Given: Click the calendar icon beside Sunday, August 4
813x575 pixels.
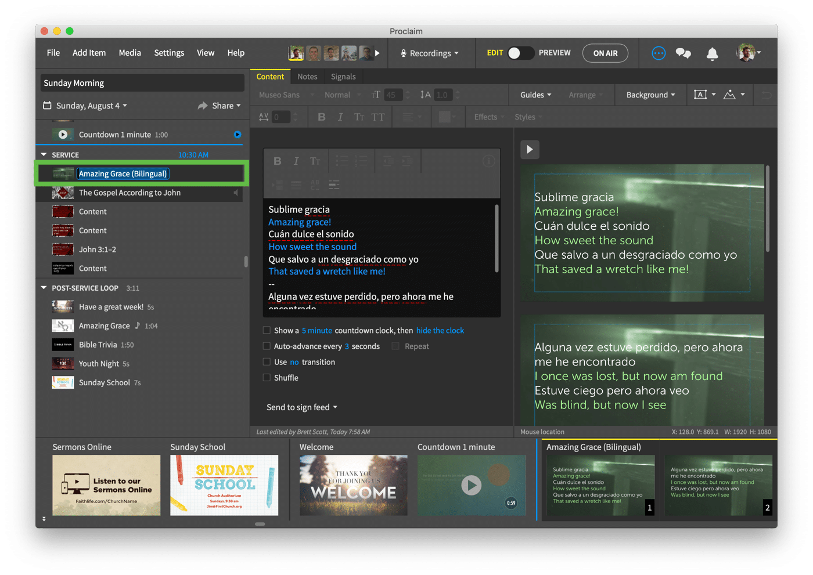Looking at the screenshot, I should click(x=48, y=106).
